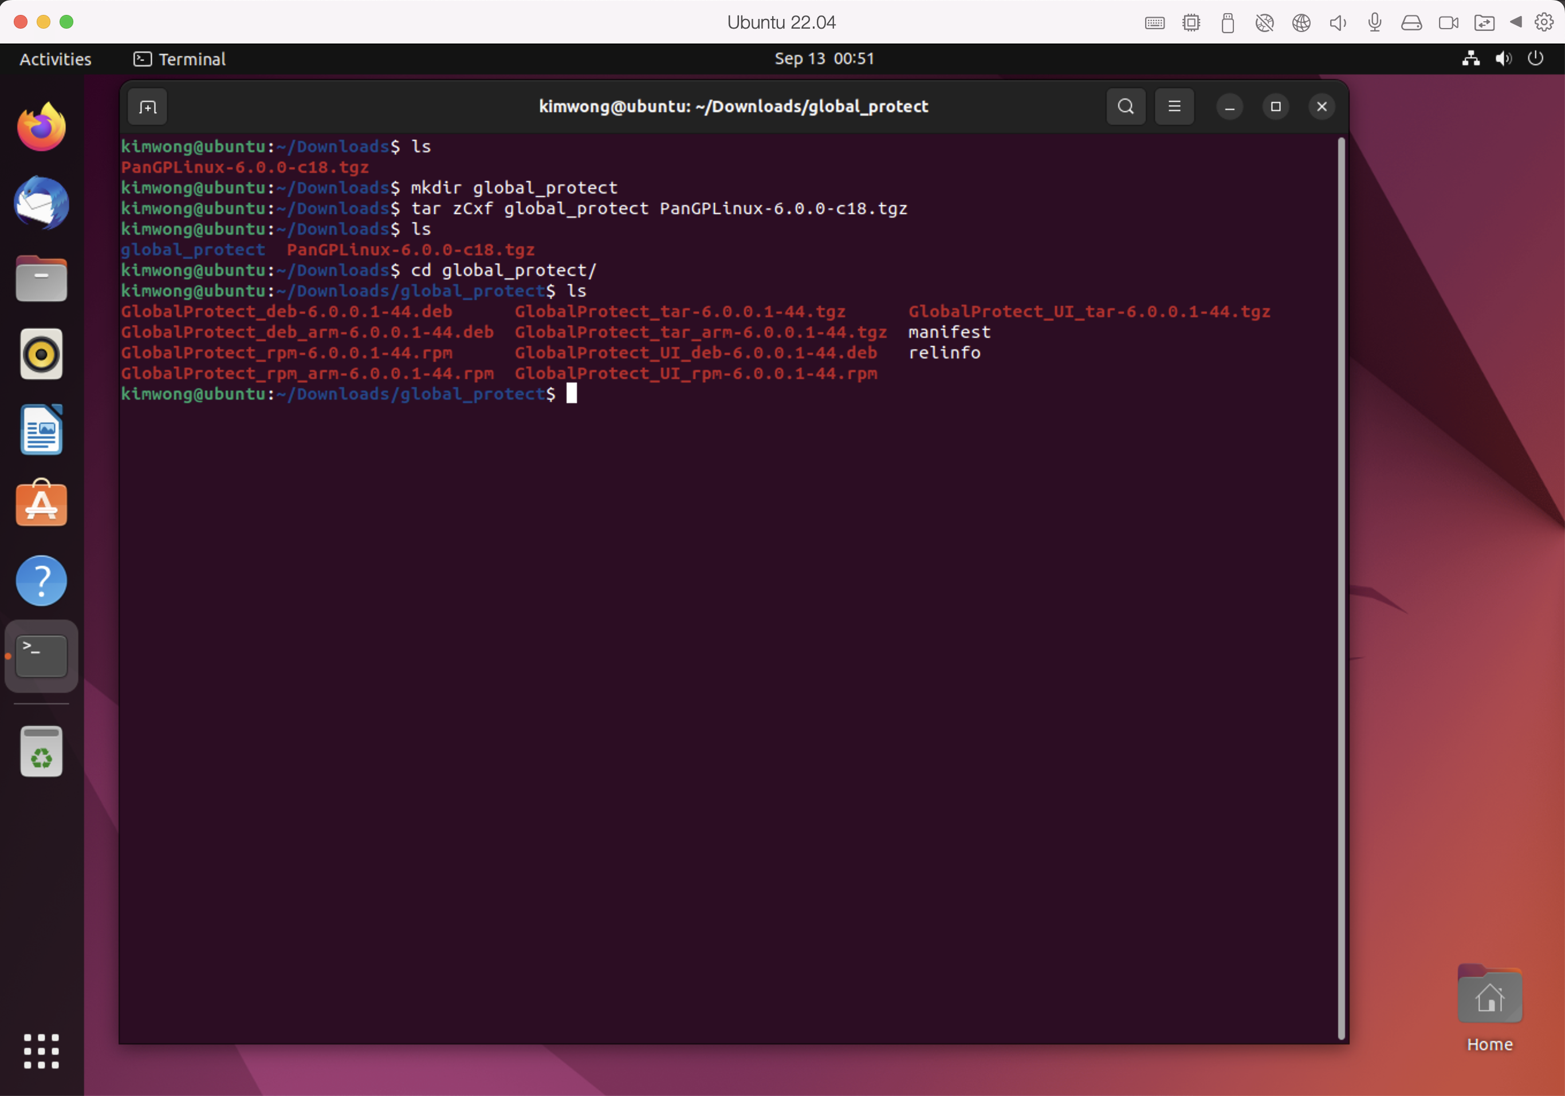Click the cd global_protect/ command text
This screenshot has height=1096, width=1565.
(x=504, y=270)
